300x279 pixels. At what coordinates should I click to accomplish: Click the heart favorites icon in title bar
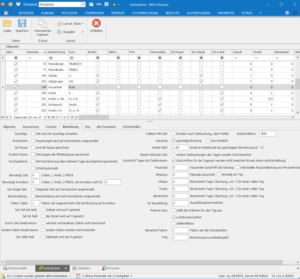tap(18, 4)
